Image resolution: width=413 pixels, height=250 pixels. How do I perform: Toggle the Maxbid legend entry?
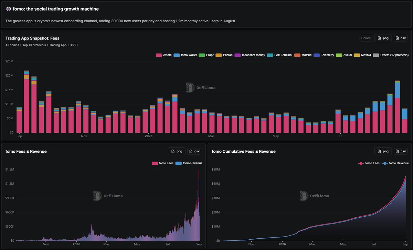tap(363, 55)
